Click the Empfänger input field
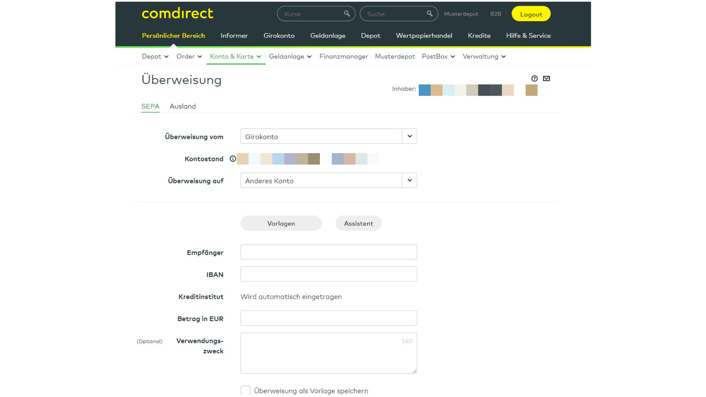 [328, 252]
